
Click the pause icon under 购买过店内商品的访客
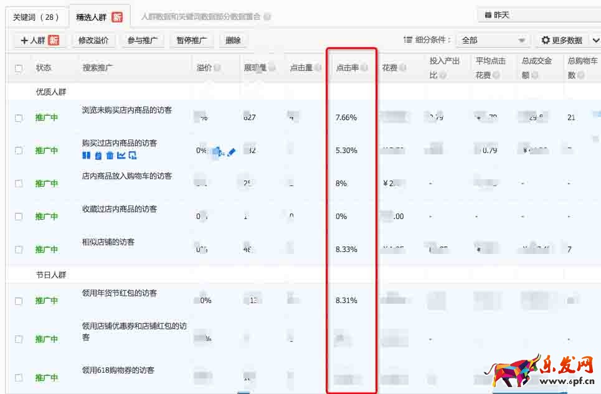point(86,155)
